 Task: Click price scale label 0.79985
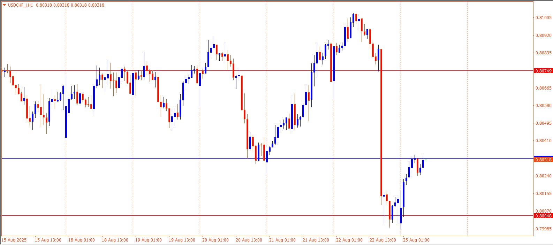[x=544, y=229]
